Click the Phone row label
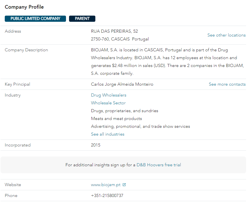The width and height of the screenshot is (248, 202). coord(11,196)
